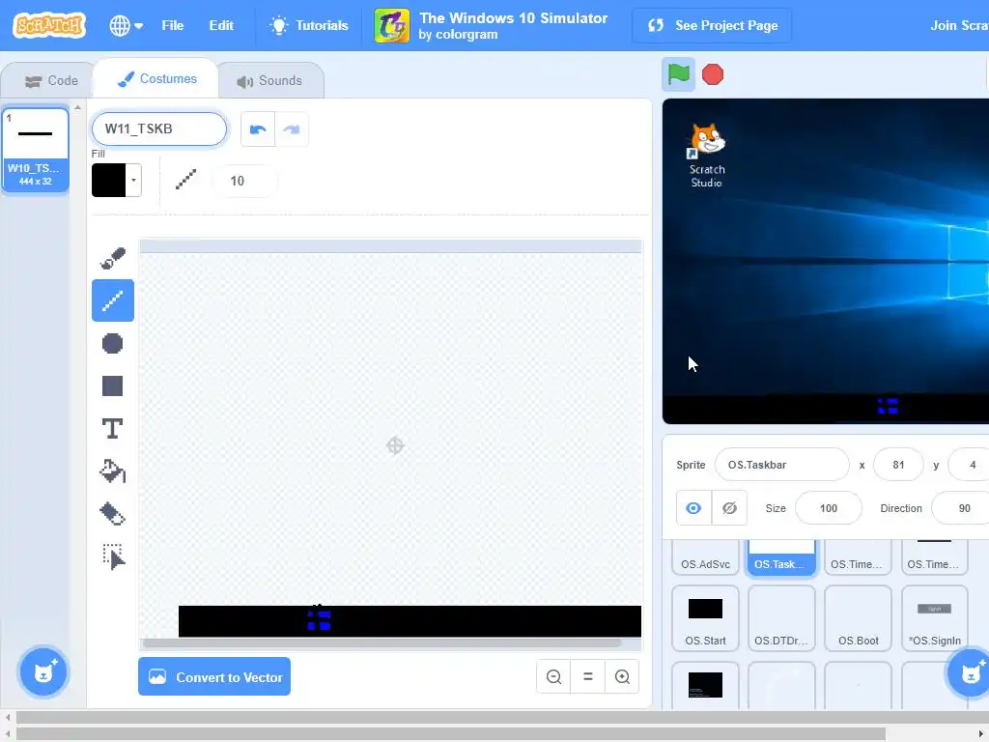Click the project thumbnail icon in header
This screenshot has height=742, width=989.
(x=392, y=25)
